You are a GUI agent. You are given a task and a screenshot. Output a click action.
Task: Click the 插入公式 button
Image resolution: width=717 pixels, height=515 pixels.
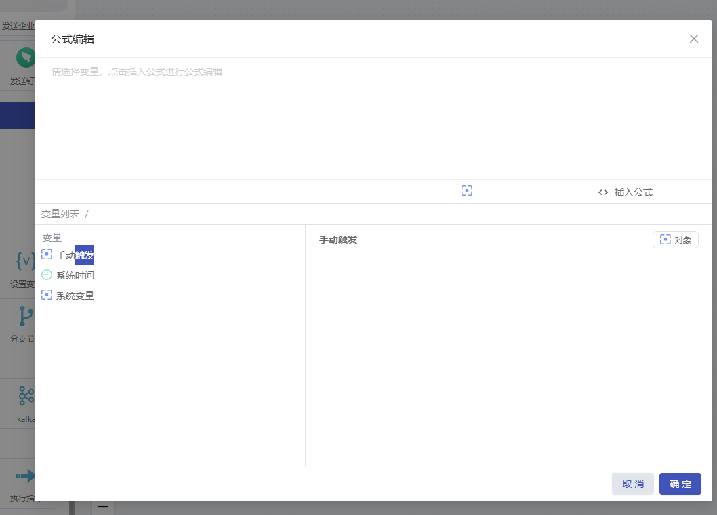tap(625, 192)
